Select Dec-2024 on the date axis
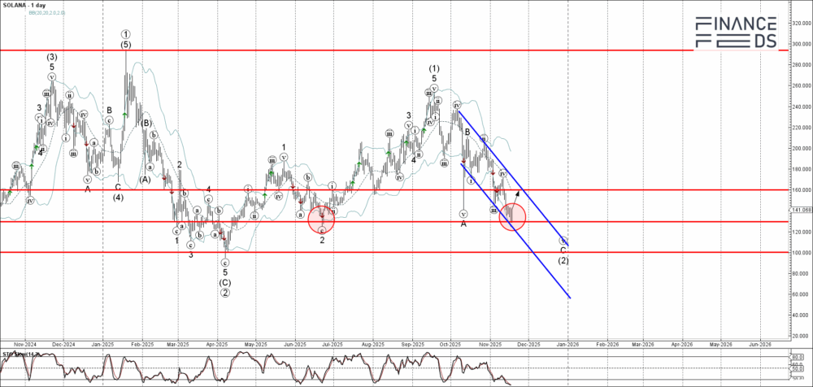Screen dimensions: 813x387 [x=63, y=344]
